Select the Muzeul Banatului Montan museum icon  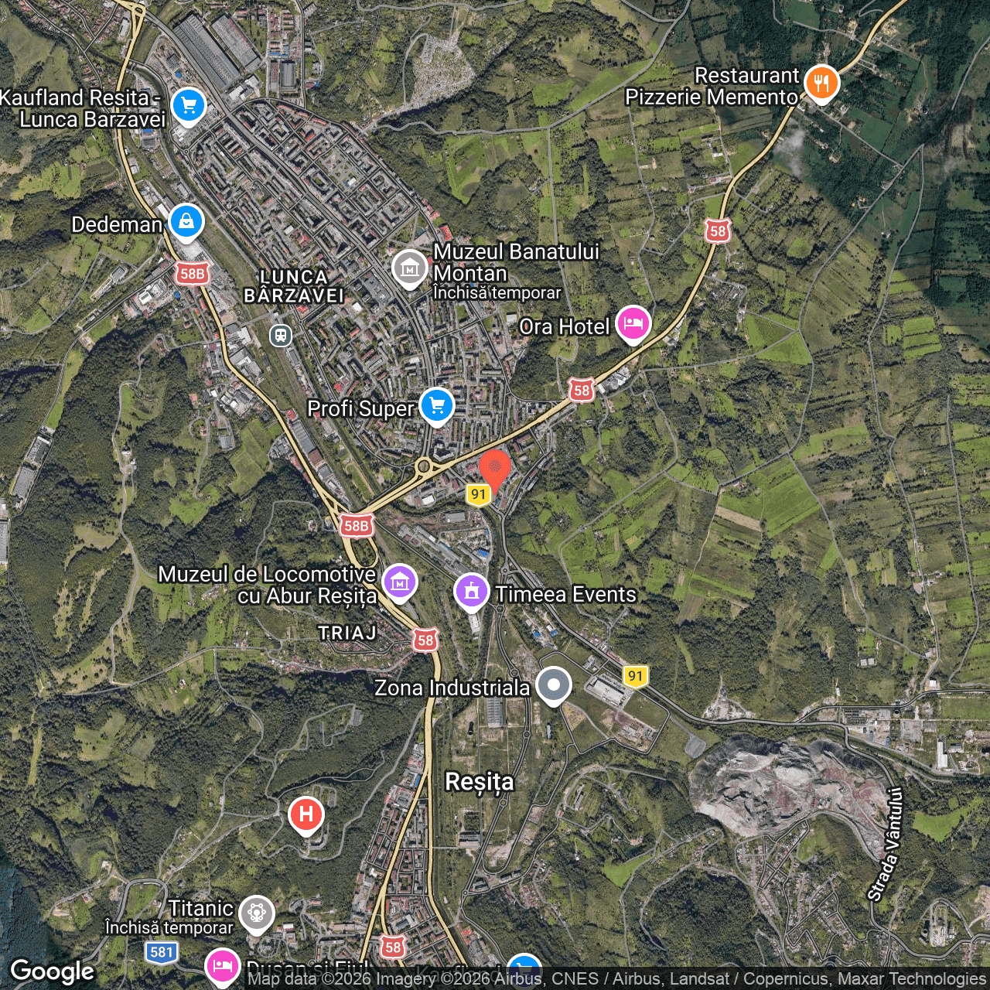click(x=411, y=270)
